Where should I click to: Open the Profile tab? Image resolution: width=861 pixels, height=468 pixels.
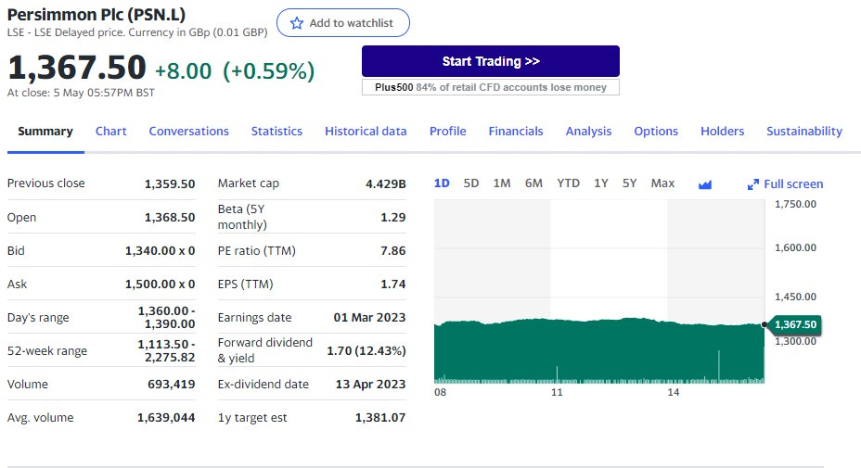pos(447,131)
